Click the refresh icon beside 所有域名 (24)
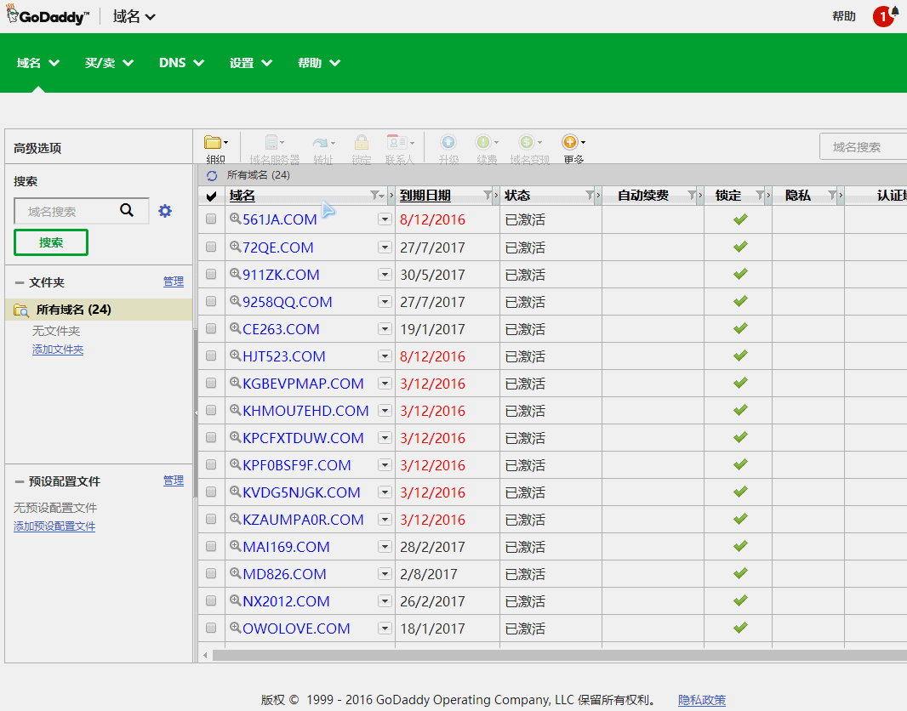This screenshot has height=711, width=907. 213,176
